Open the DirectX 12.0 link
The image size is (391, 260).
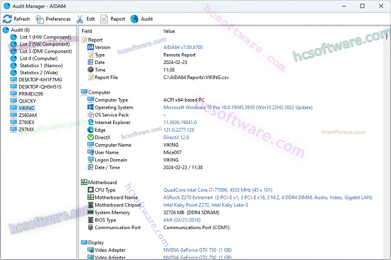click(x=176, y=138)
